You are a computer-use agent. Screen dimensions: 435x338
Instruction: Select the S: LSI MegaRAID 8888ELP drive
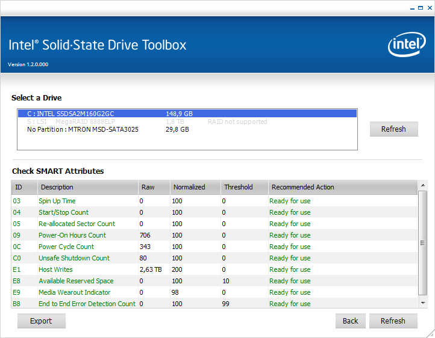coord(187,121)
